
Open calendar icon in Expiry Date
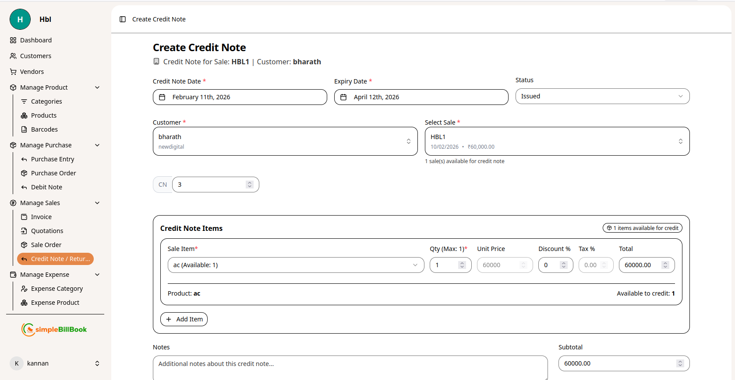coord(343,97)
